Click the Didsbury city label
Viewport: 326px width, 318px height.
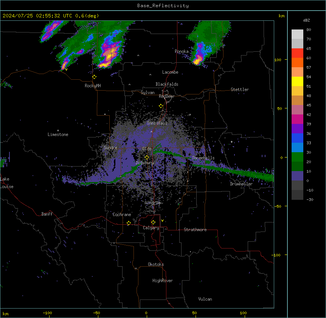(x=145, y=163)
